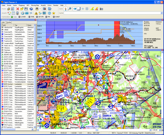
Task: Click the colorful circular route view icon
Action: click(x=9, y=13)
